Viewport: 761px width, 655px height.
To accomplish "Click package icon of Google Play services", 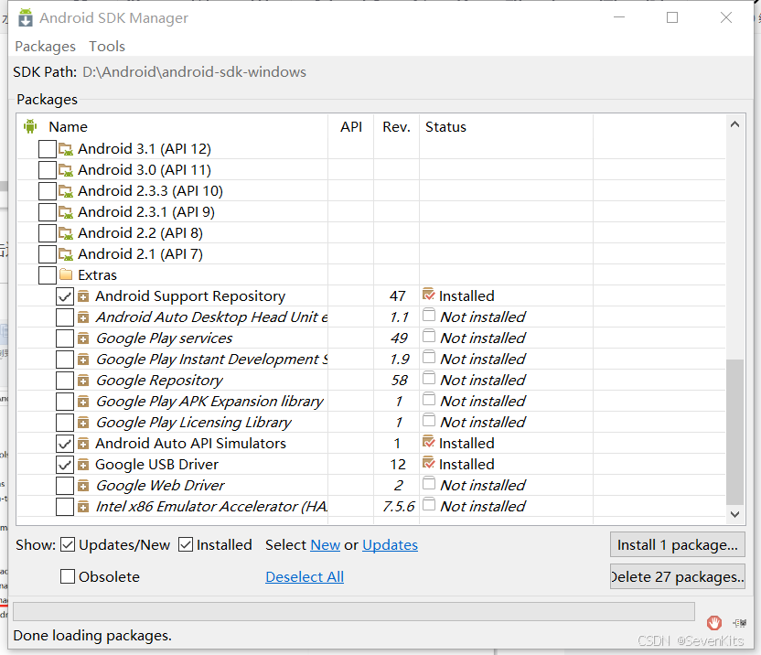I will 83,338.
